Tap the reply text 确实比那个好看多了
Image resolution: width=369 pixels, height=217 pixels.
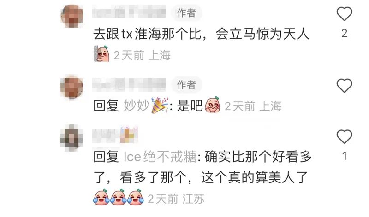202,167
